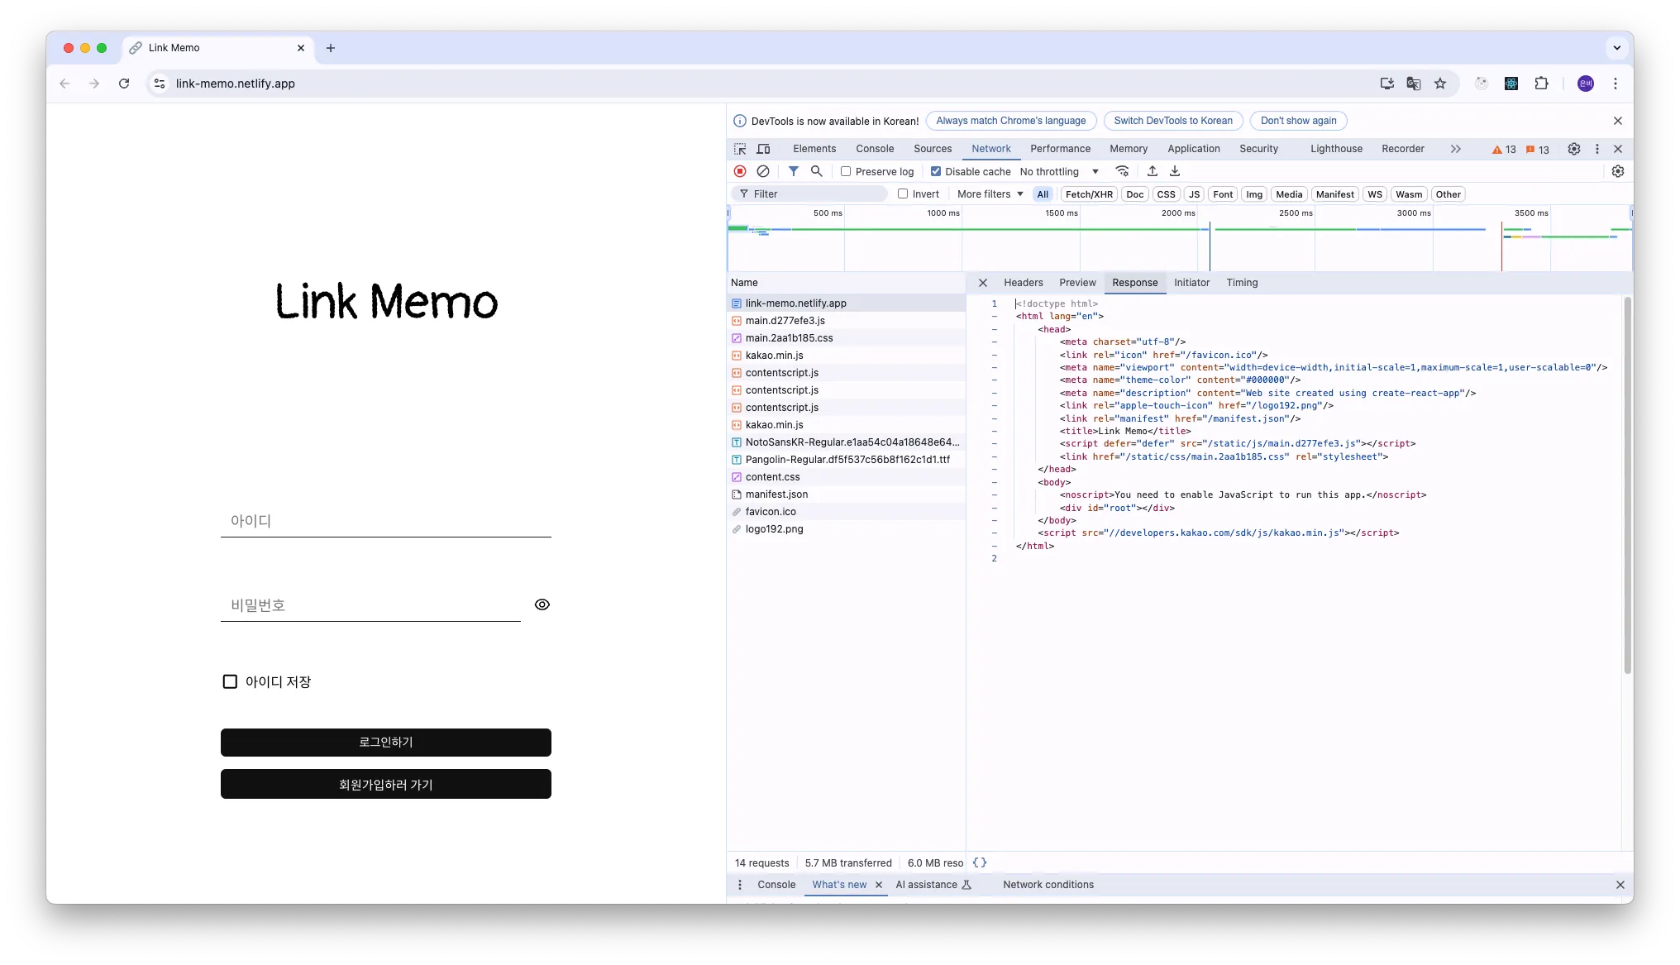Open the Headers tab

[x=1023, y=283]
